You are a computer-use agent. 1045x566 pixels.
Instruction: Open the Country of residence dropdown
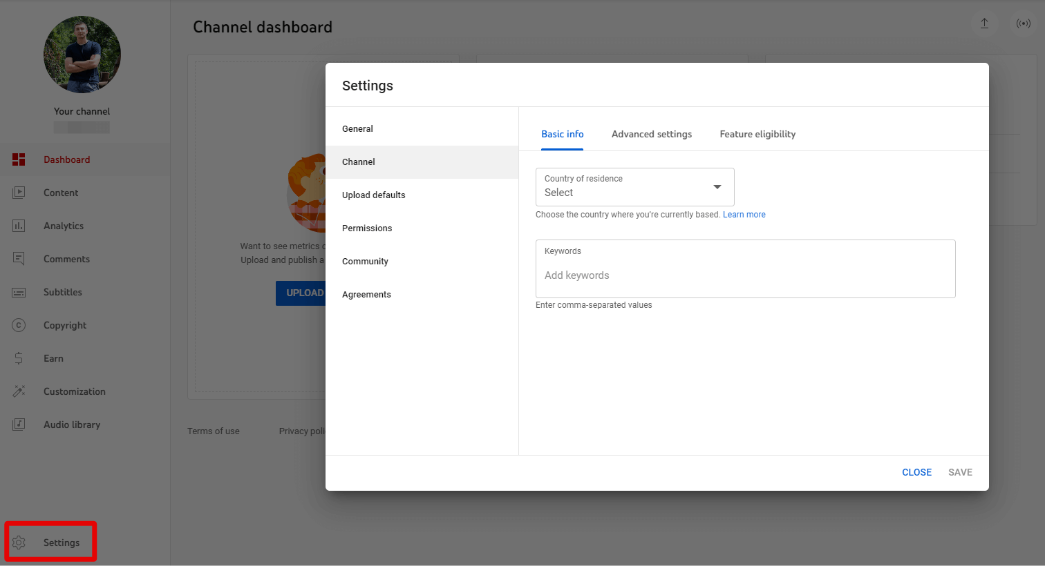634,186
